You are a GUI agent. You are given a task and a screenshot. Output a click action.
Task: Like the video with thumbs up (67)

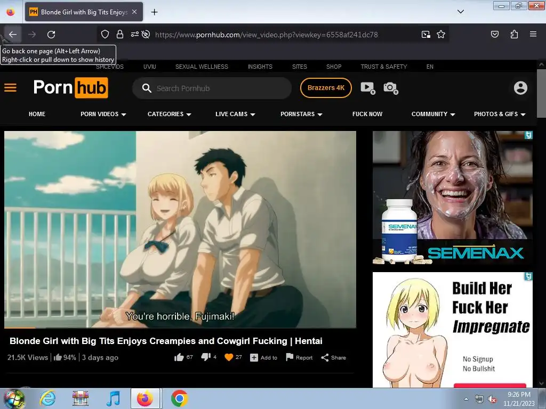pos(183,357)
